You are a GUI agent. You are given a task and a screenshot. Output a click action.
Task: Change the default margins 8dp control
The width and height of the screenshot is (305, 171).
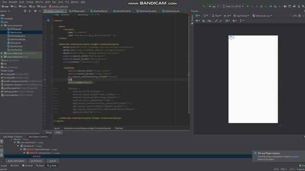click(209, 20)
